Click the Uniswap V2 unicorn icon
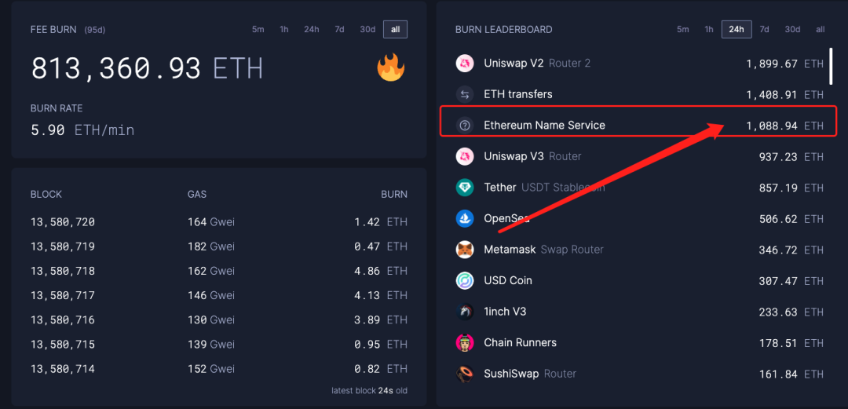 click(465, 64)
